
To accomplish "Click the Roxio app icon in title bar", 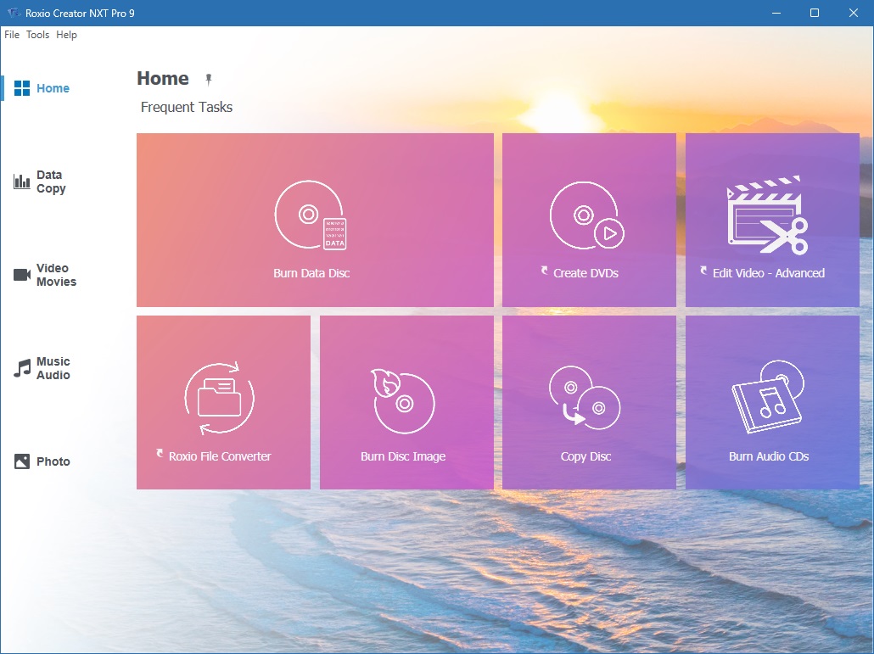I will pyautogui.click(x=14, y=12).
